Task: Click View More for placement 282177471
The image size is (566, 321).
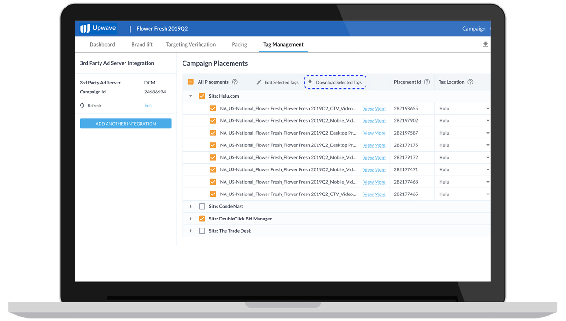Action: (375, 170)
